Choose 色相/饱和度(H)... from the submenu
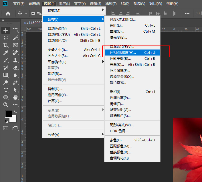 pyautogui.click(x=132, y=53)
